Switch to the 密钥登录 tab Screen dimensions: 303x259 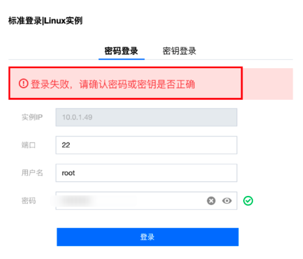(179, 51)
